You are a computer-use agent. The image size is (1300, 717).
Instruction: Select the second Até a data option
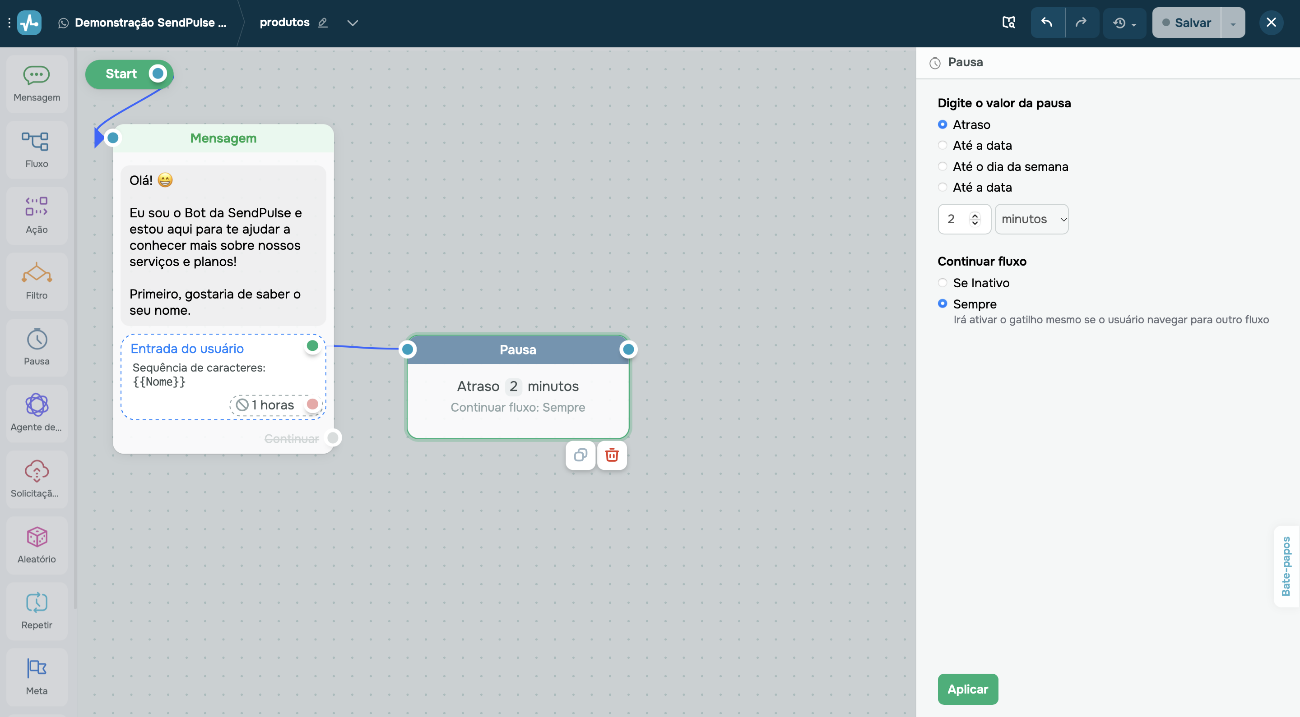(942, 187)
